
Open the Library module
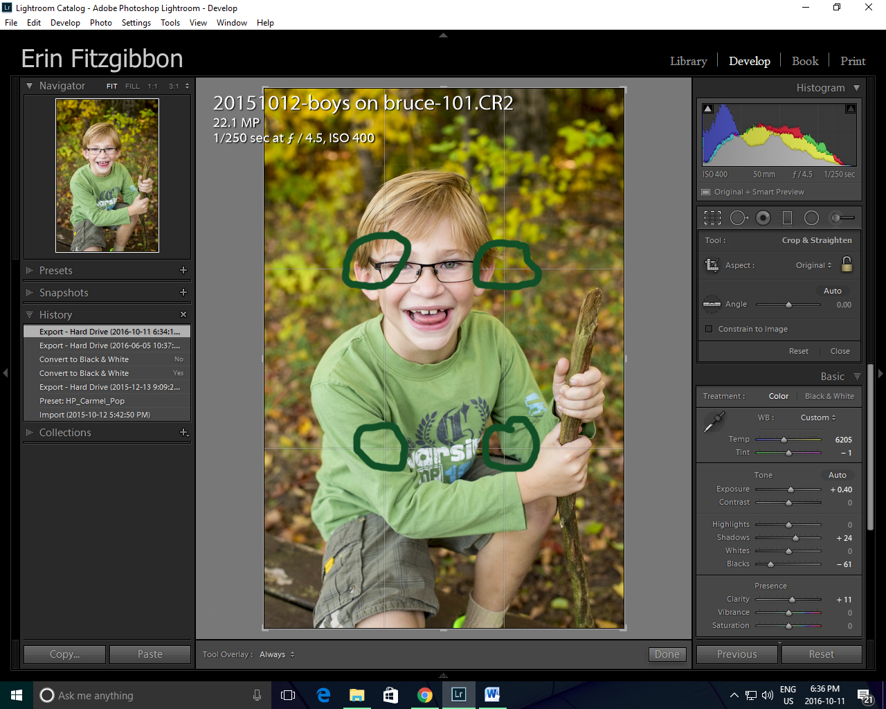[x=688, y=61]
